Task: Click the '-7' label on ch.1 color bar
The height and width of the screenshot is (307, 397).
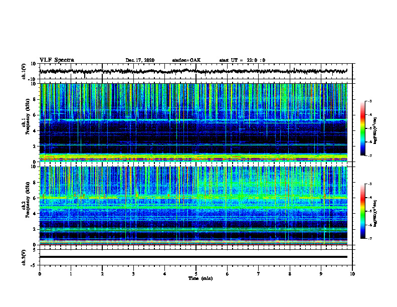Action: pyautogui.click(x=369, y=156)
